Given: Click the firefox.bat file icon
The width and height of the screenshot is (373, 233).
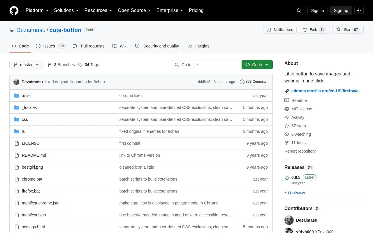Looking at the screenshot, I should (17, 191).
